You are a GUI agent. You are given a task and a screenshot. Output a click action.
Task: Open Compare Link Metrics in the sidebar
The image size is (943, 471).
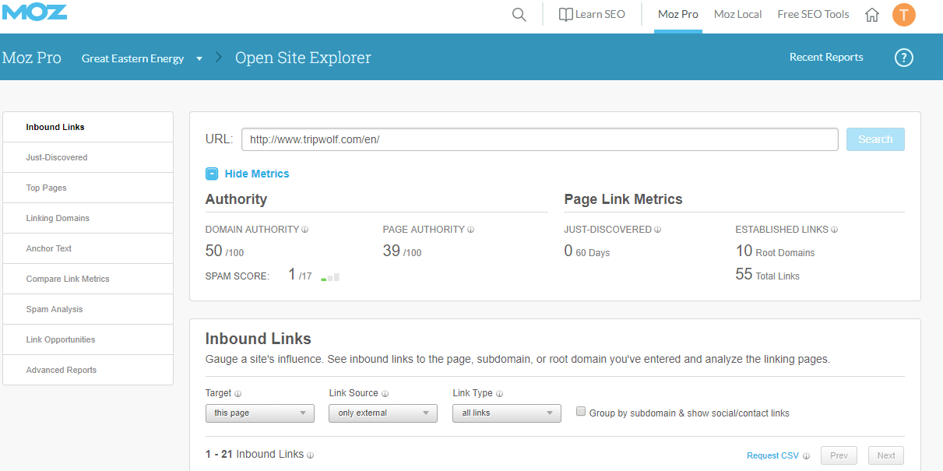coord(88,279)
